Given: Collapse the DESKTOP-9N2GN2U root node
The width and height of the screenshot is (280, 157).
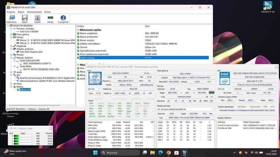Looking at the screenshot, I should [8, 26].
